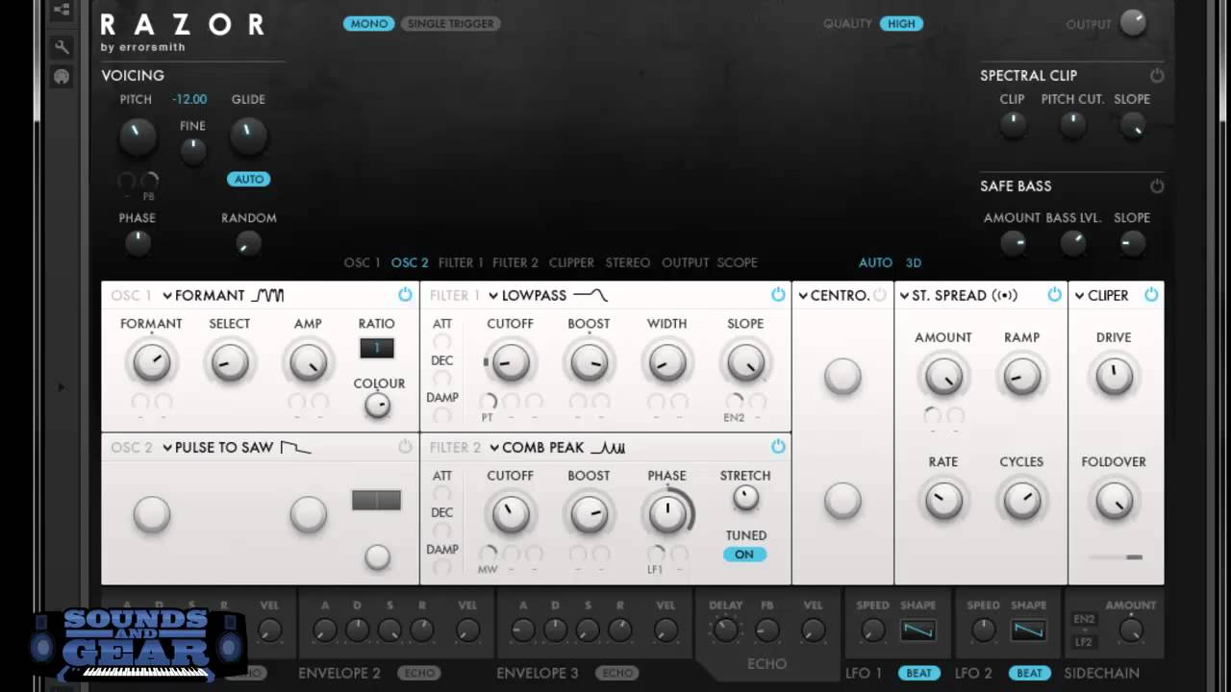Switch display to FILTER 1 tab
Screen dimensions: 1231x692
coord(461,262)
